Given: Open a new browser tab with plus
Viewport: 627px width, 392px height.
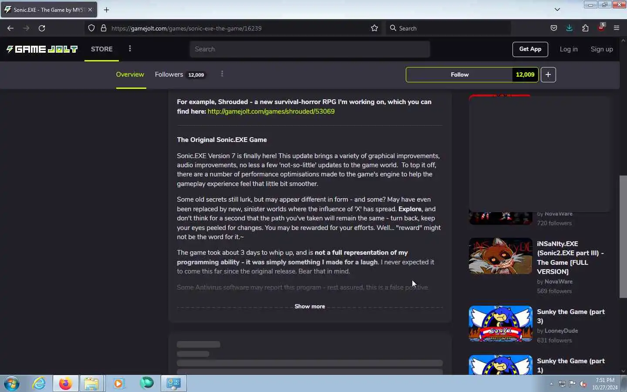Looking at the screenshot, I should [x=106, y=10].
